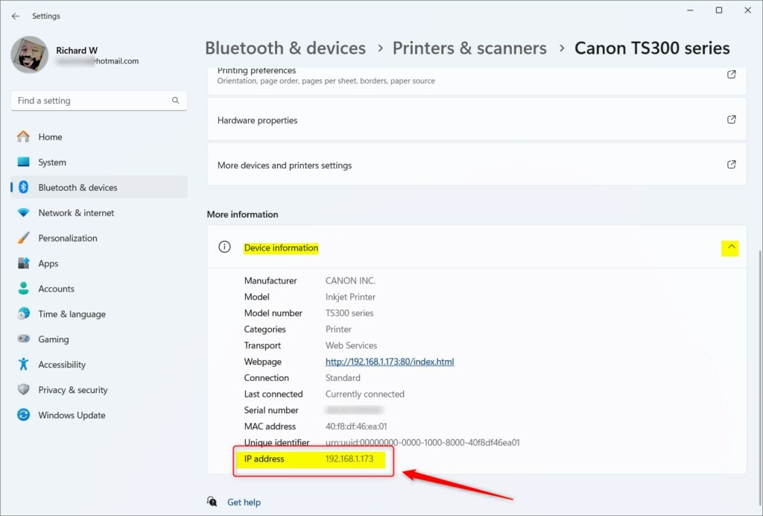Image resolution: width=763 pixels, height=516 pixels.
Task: Go to Windows Update settings
Action: 71,415
